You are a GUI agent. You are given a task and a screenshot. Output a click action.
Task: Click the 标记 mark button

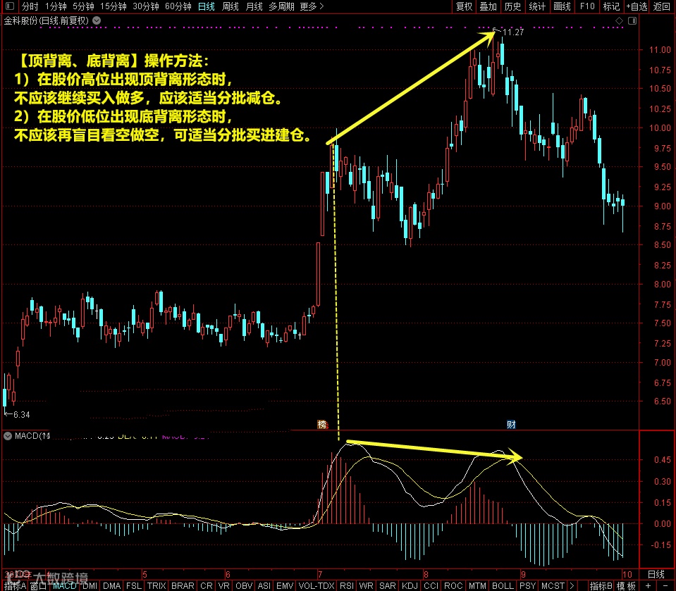tap(611, 6)
